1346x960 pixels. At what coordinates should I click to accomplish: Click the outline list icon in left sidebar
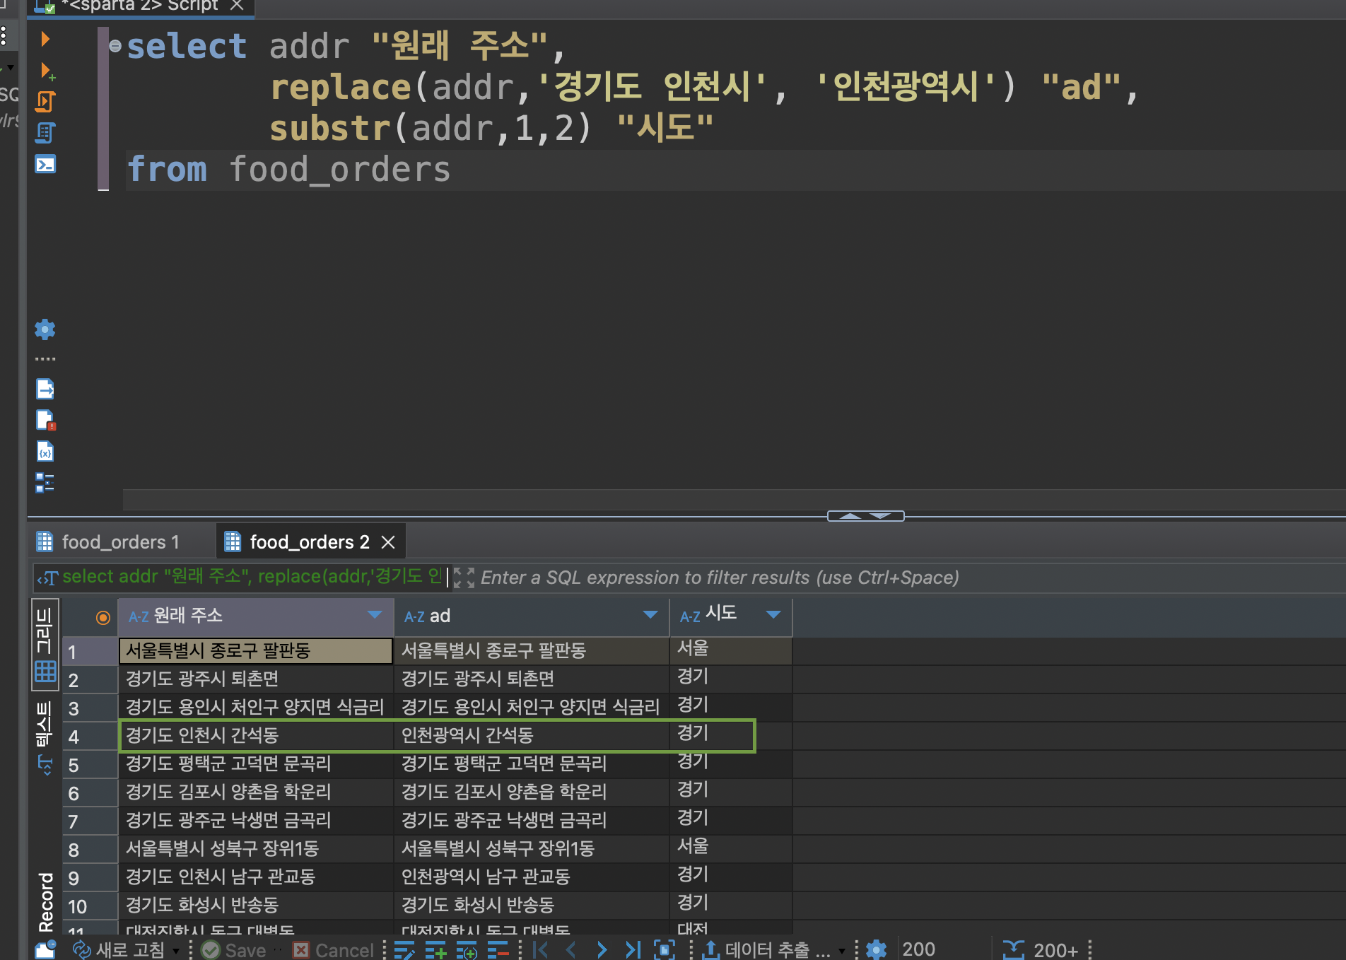coord(45,482)
